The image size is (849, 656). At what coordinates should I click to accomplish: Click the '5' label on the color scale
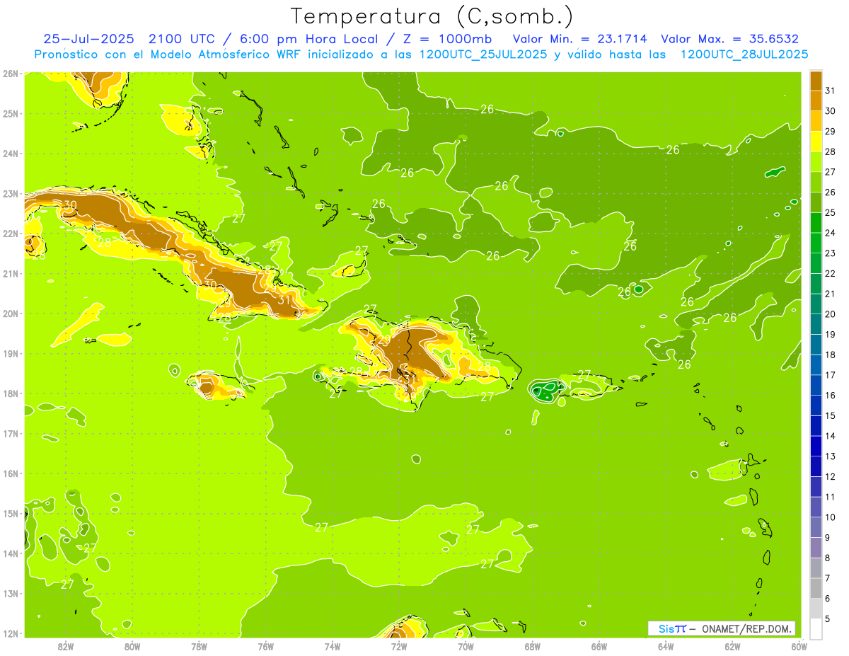[828, 618]
